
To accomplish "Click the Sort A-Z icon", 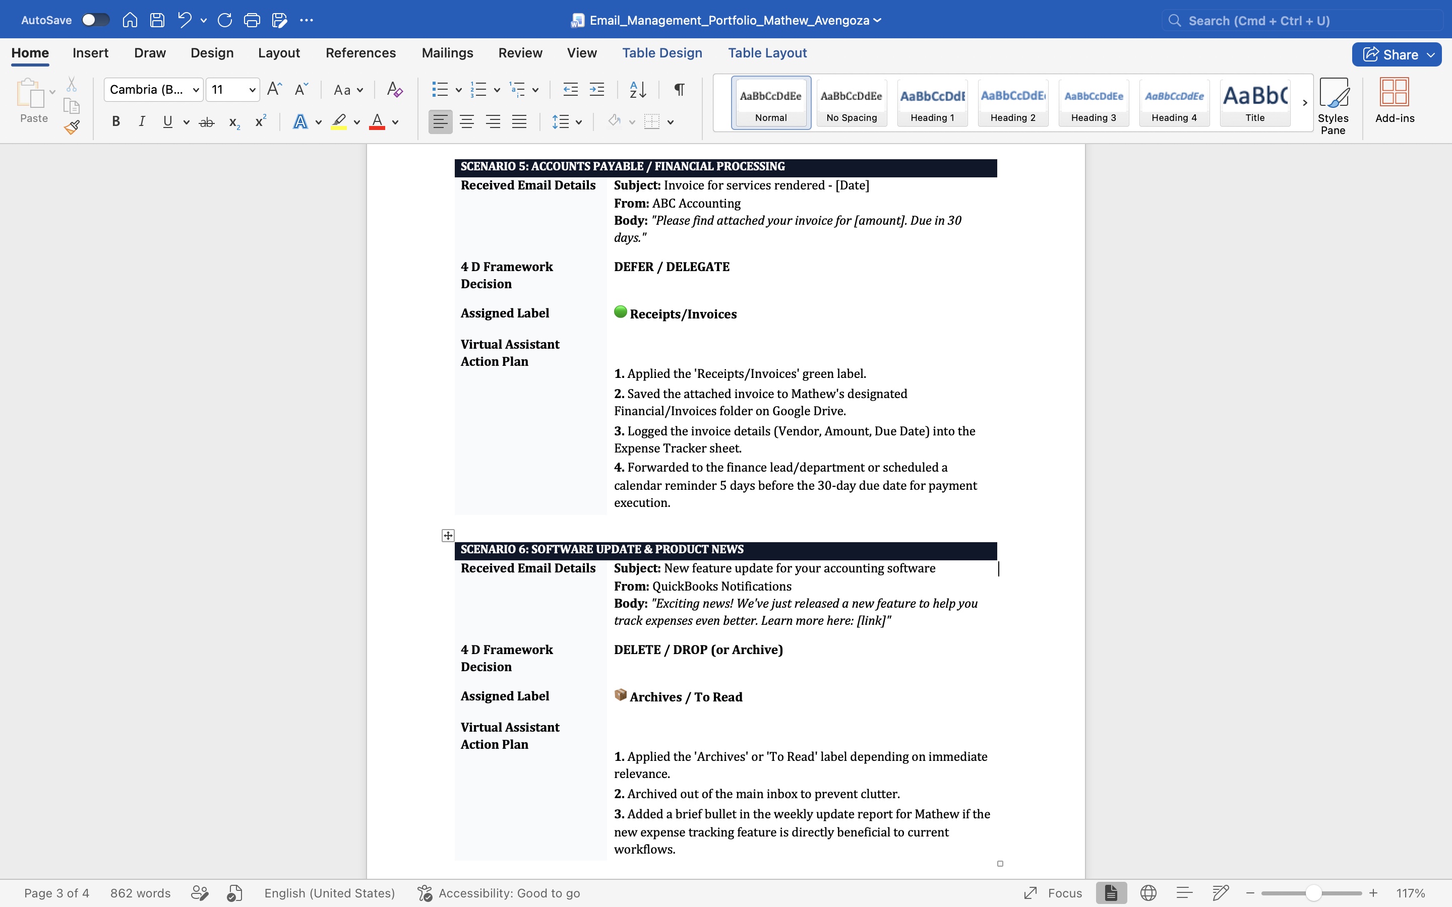I will point(638,89).
